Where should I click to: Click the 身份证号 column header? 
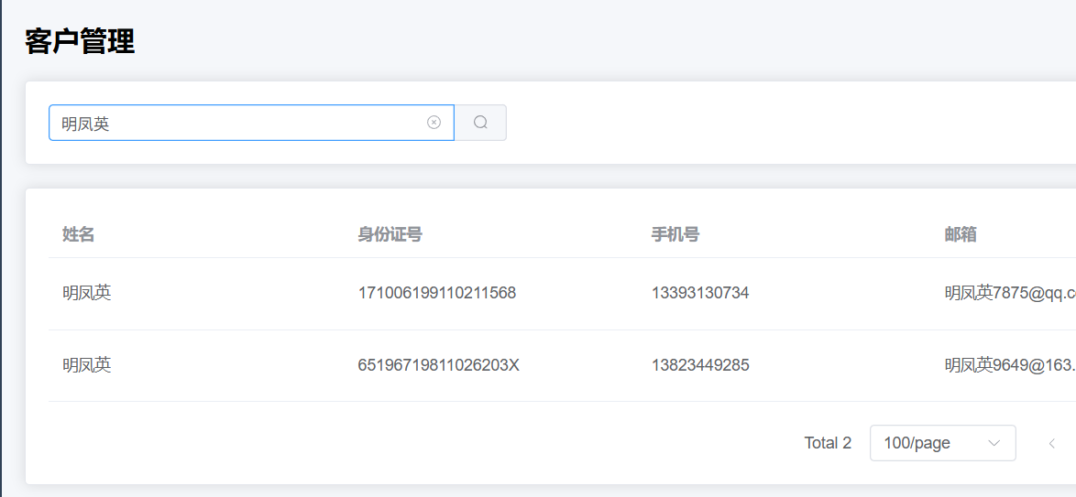(x=390, y=234)
